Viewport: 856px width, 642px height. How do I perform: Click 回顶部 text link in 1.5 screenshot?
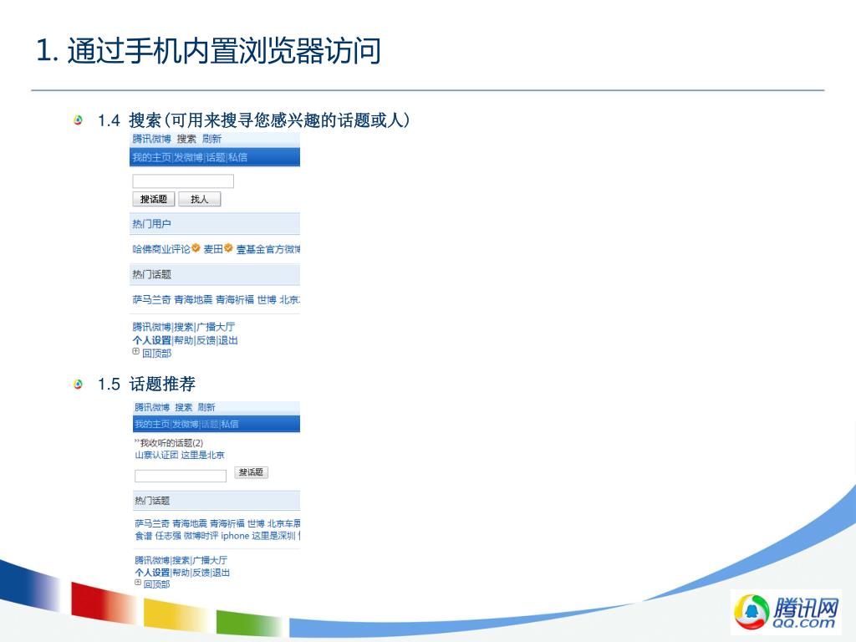tap(156, 584)
